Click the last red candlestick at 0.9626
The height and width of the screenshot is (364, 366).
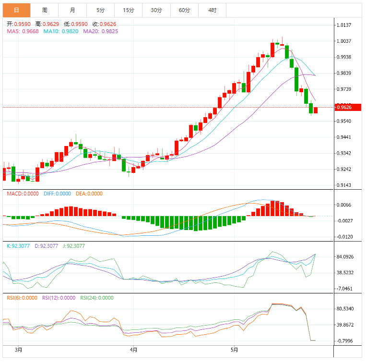(x=316, y=110)
